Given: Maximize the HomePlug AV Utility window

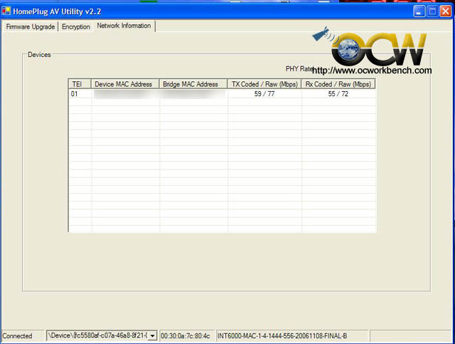Looking at the screenshot, I should [x=432, y=11].
